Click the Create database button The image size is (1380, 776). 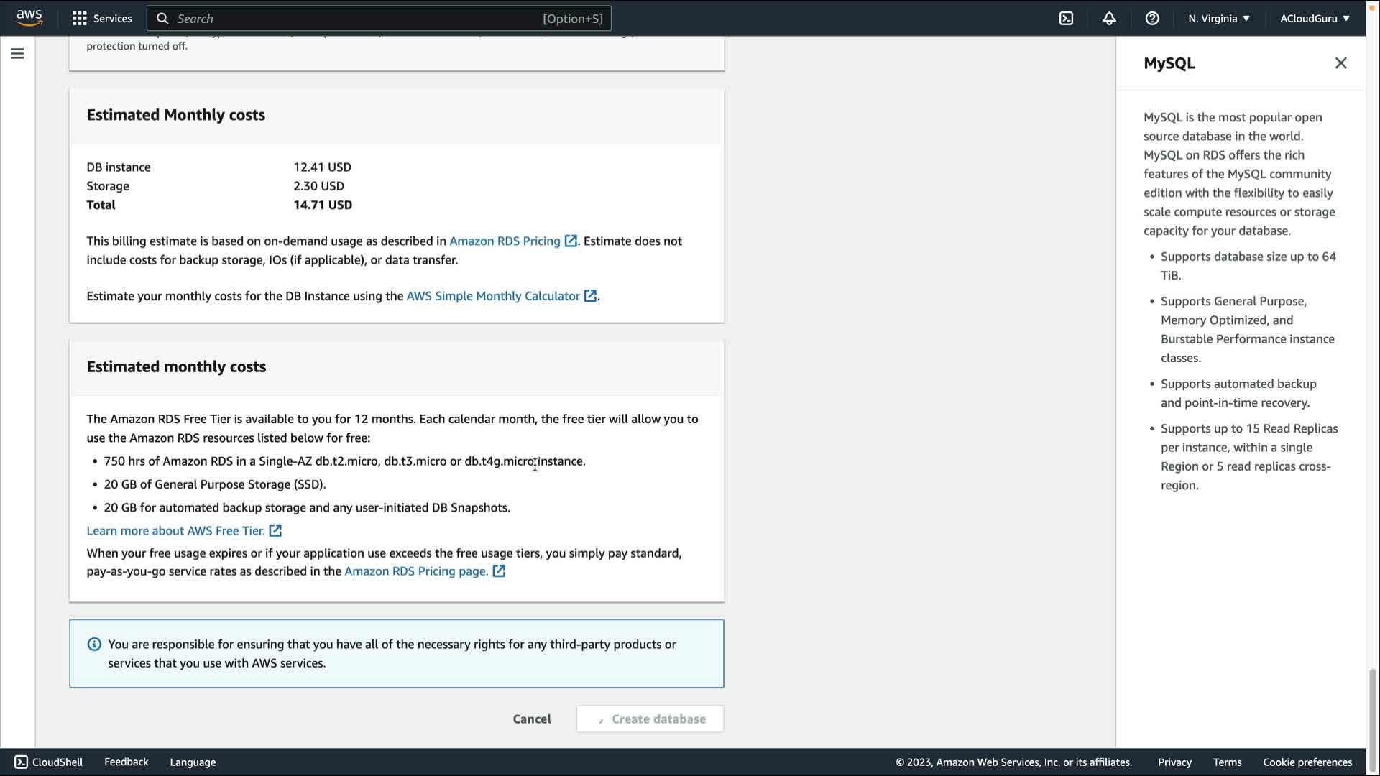tap(650, 719)
